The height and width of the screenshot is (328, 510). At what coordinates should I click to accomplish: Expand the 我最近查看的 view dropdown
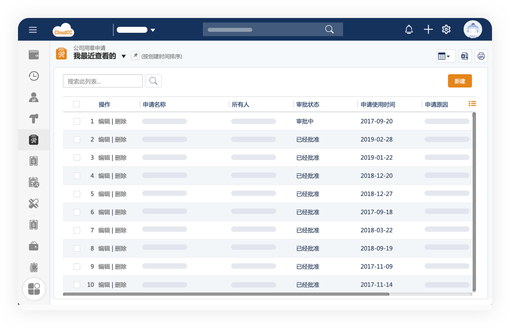tap(124, 57)
